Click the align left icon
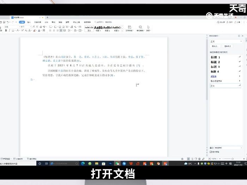This screenshot has width=247, height=185. coord(50,30)
